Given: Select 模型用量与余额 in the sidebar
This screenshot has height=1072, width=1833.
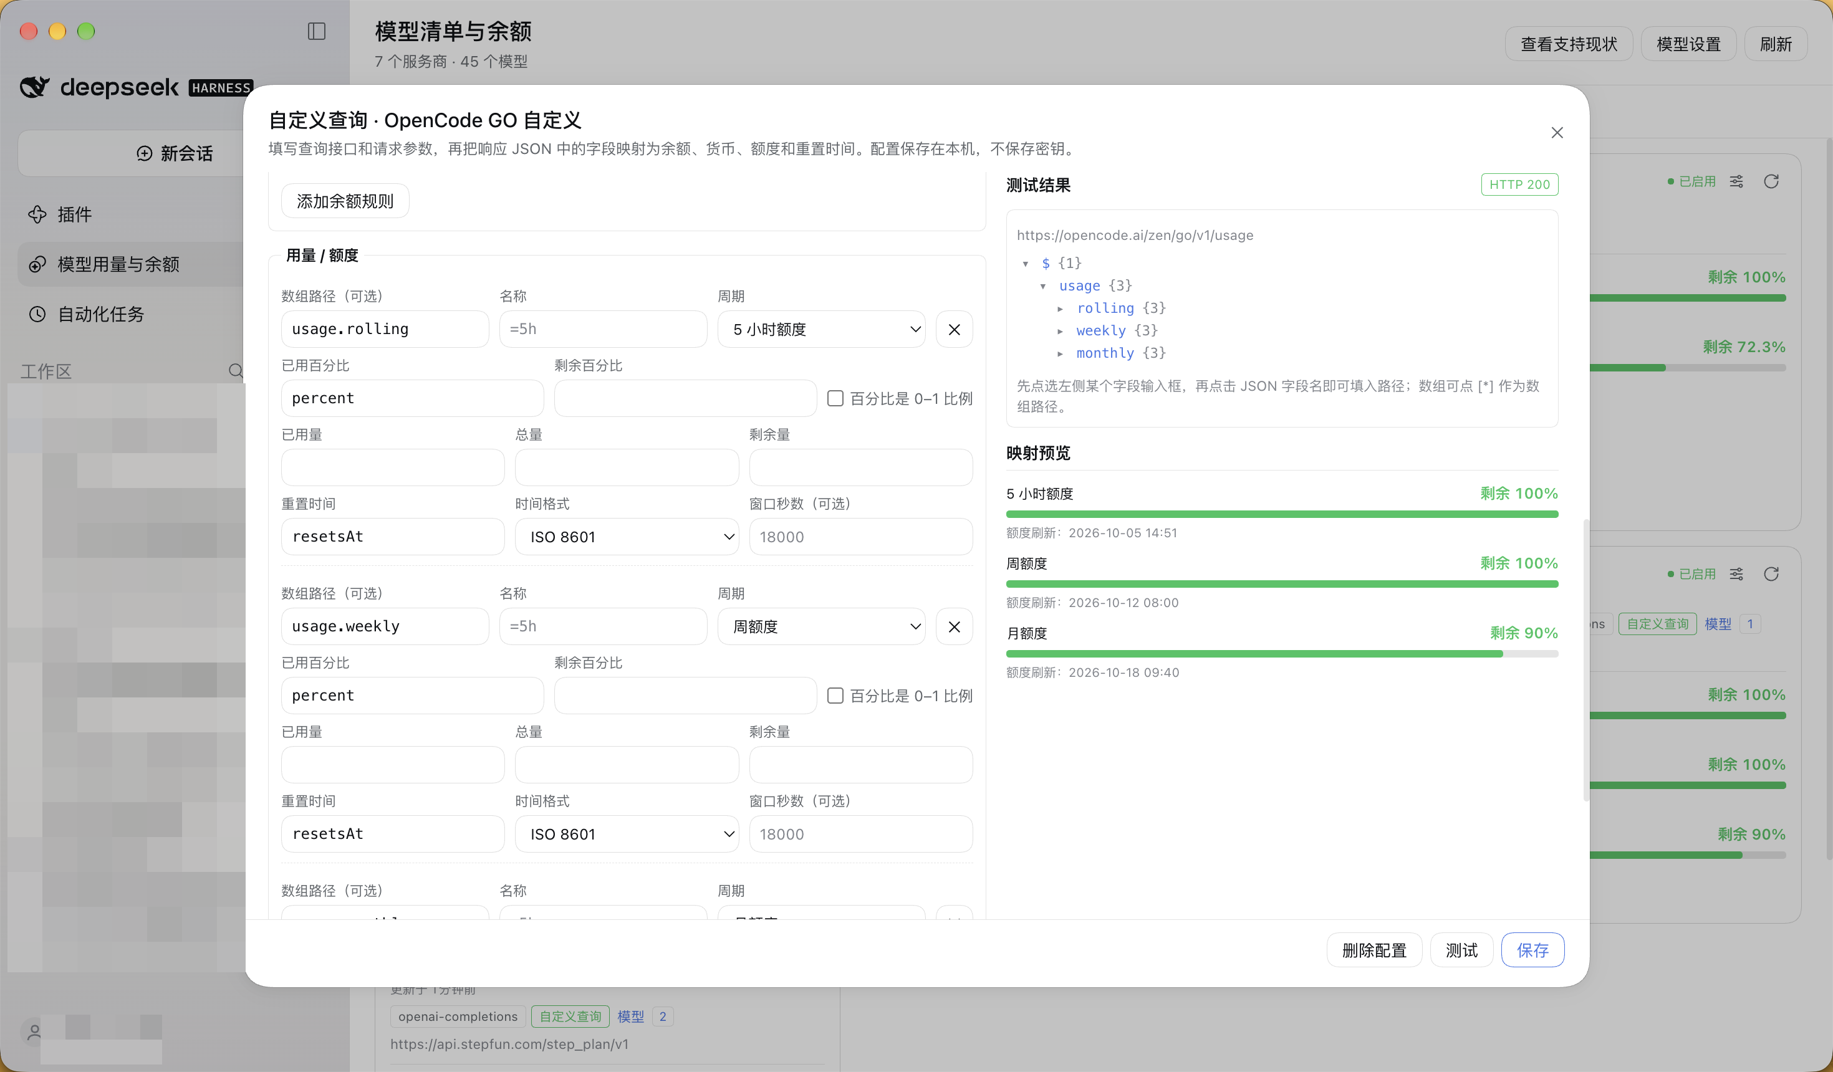Looking at the screenshot, I should click(131, 264).
